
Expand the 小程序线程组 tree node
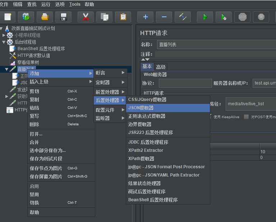[x=4, y=35]
